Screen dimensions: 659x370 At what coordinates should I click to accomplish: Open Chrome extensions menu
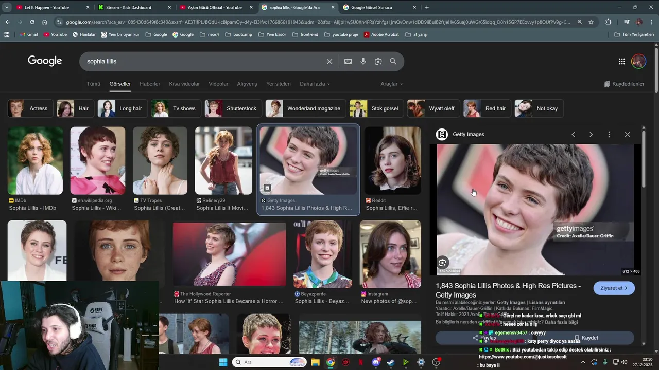[x=608, y=22]
